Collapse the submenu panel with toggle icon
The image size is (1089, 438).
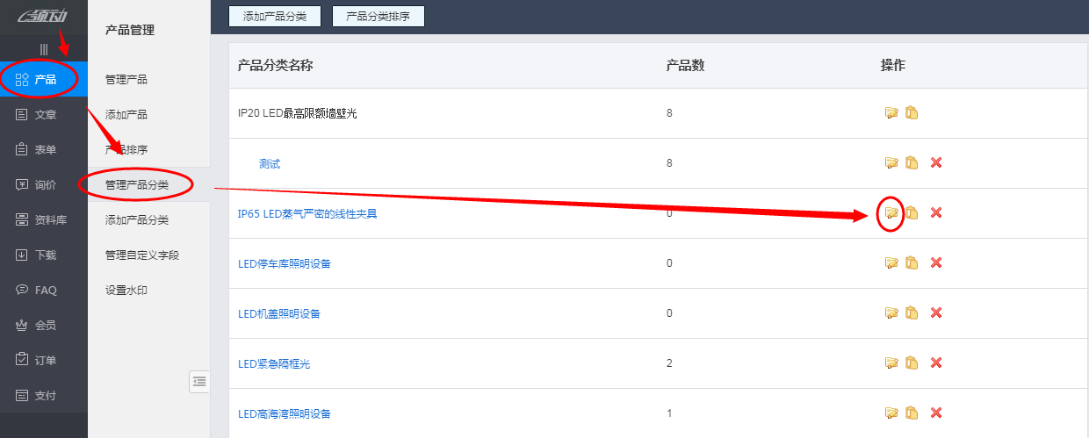(x=199, y=381)
